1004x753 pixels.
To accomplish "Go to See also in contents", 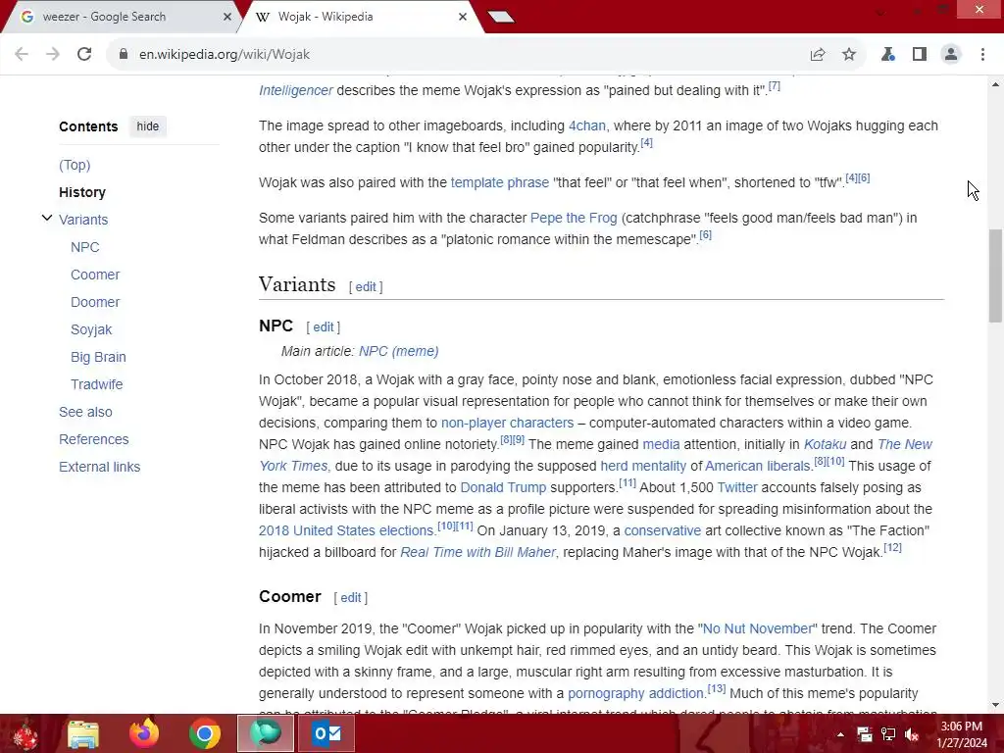I will [x=85, y=412].
